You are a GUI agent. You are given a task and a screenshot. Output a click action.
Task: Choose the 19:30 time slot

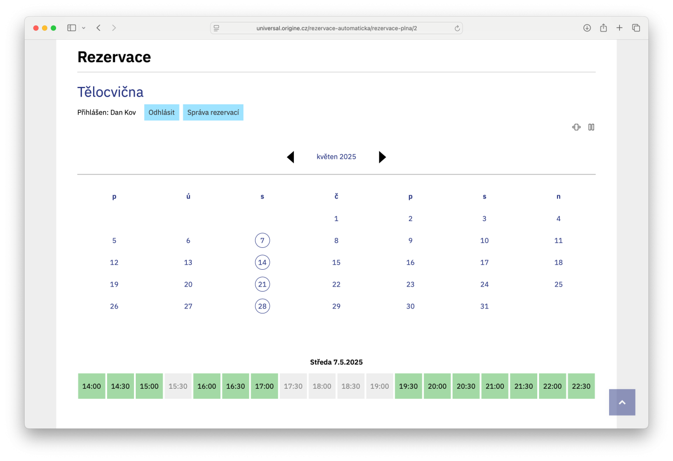coord(409,386)
